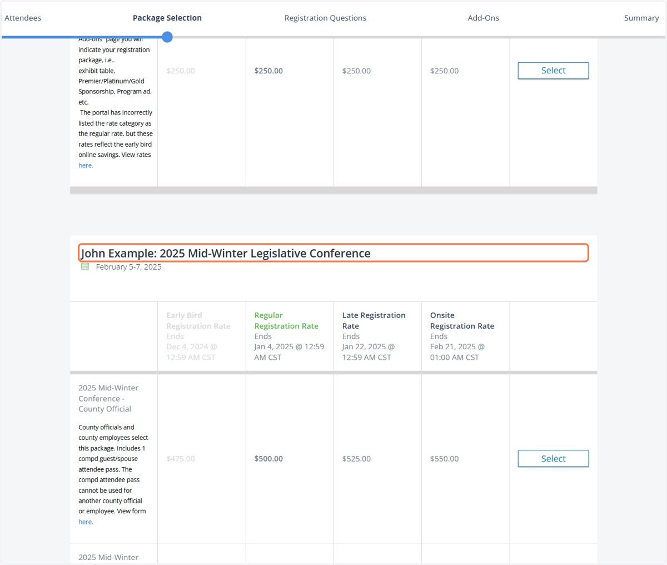Click the calendar icon beside February 5-7, 2025

[85, 266]
